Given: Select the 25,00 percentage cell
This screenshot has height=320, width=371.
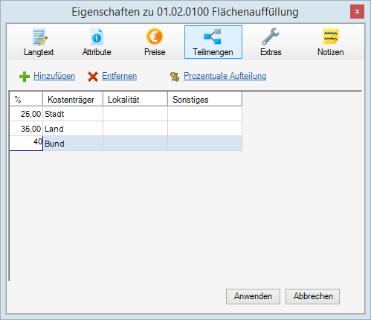Looking at the screenshot, I should coord(26,114).
